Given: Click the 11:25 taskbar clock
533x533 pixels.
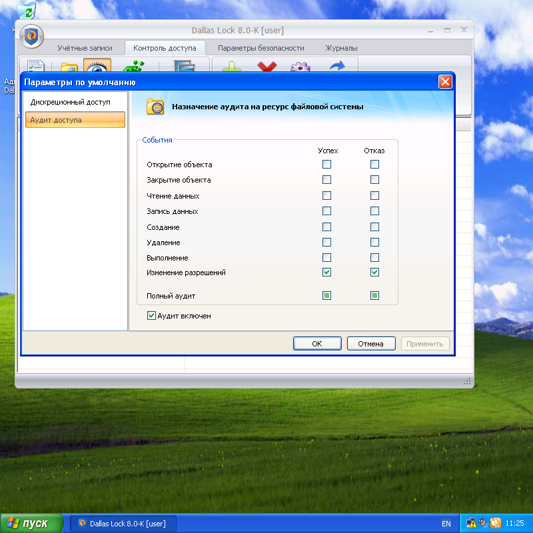Looking at the screenshot, I should [514, 523].
